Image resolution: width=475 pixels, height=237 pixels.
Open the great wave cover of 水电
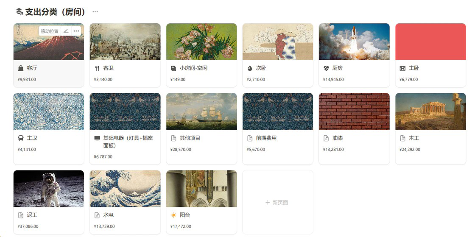tap(125, 189)
